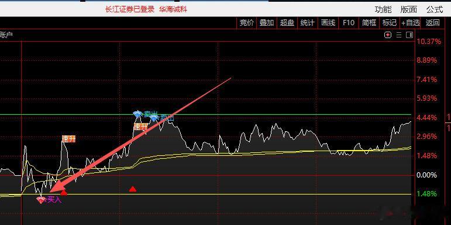Click the 标记 mark button
This screenshot has height=225, width=451.
[x=390, y=23]
